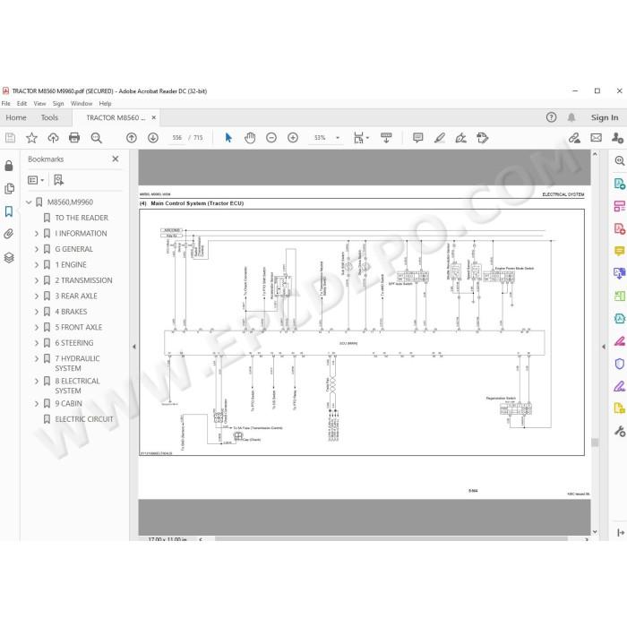Select the Hand pan tool

(x=250, y=138)
